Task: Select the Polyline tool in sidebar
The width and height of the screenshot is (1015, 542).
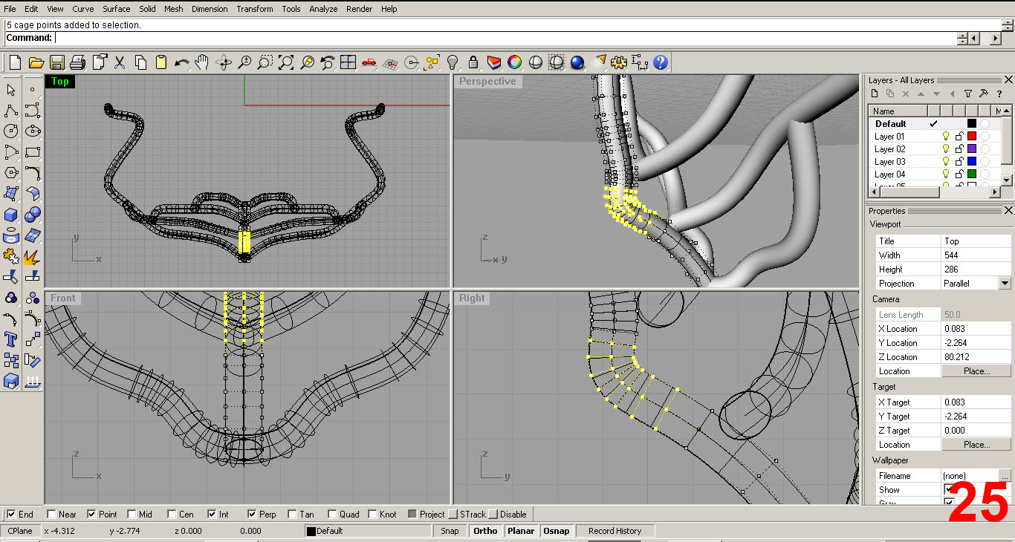Action: pos(11,111)
